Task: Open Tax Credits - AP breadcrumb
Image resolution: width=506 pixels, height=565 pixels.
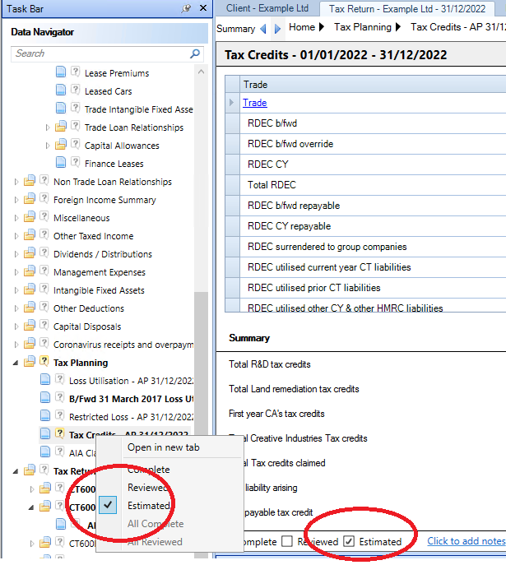Action: [x=458, y=27]
